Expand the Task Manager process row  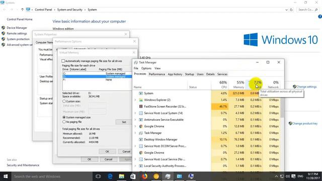(x=135, y=133)
